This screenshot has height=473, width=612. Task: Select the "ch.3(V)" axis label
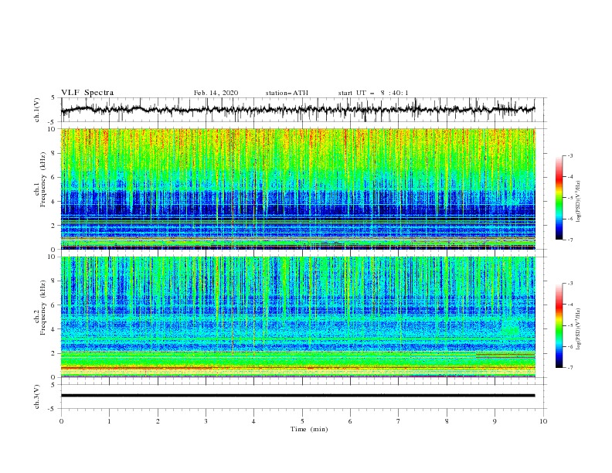pyautogui.click(x=37, y=396)
